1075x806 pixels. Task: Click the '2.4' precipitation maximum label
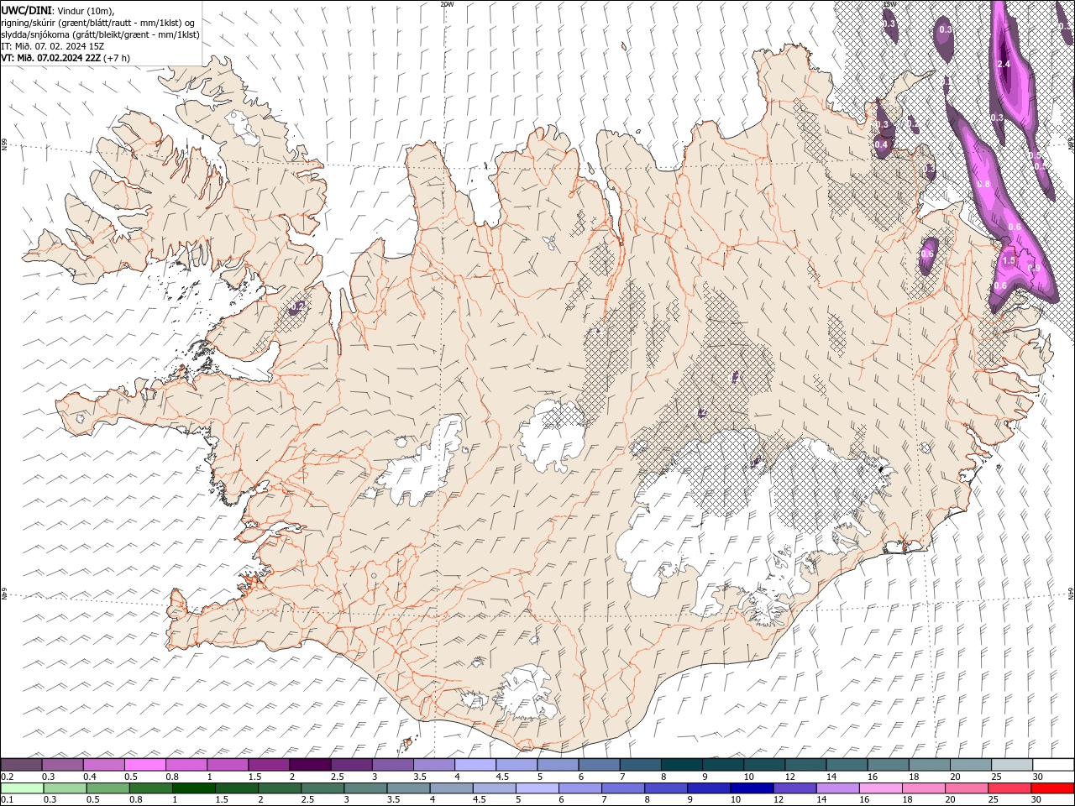click(x=1003, y=65)
